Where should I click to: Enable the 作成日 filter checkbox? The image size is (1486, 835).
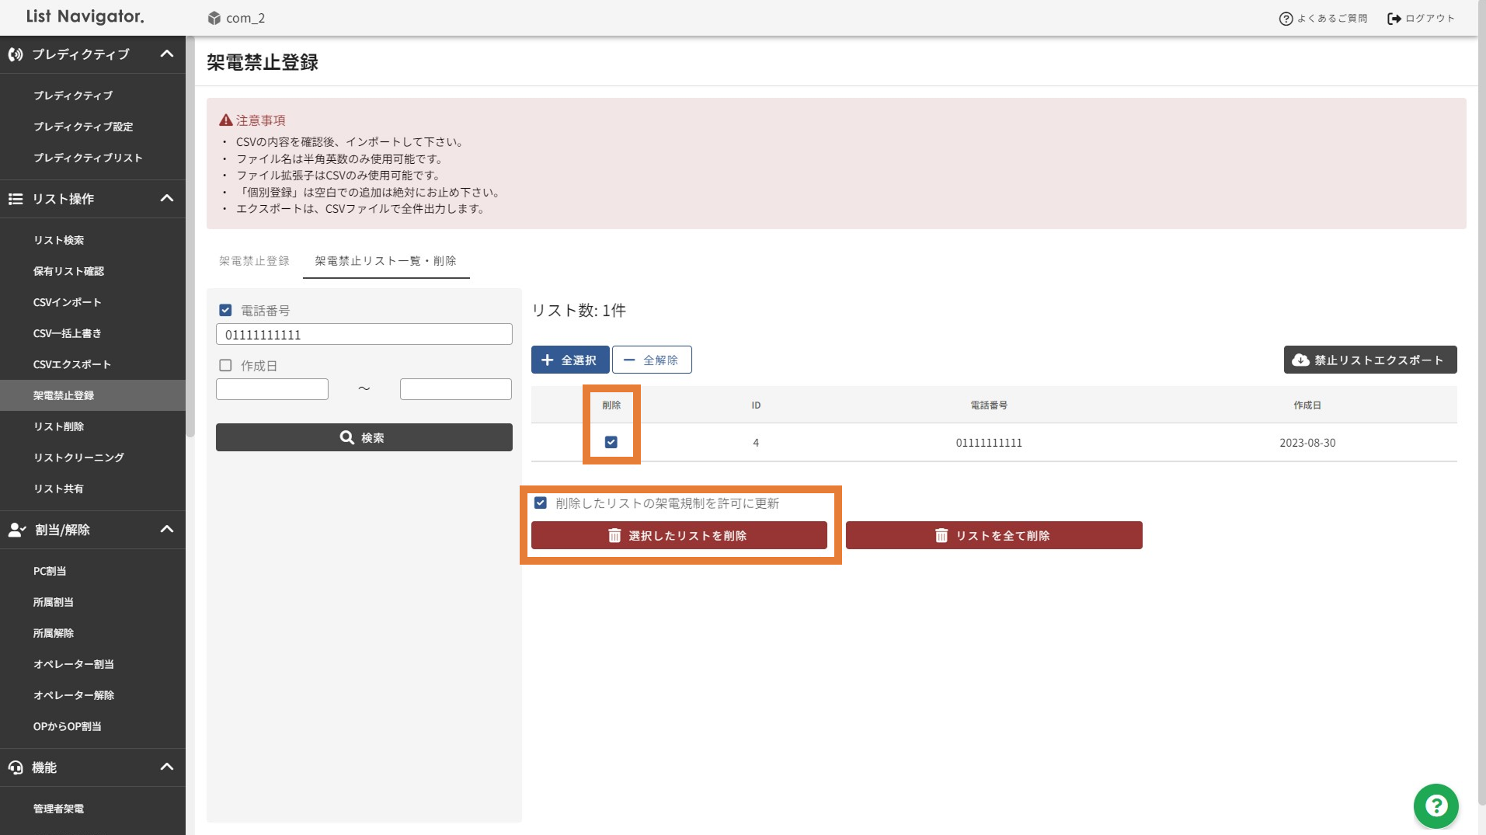pyautogui.click(x=225, y=365)
